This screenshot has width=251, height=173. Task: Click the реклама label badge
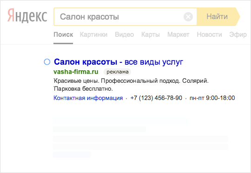coord(117,72)
